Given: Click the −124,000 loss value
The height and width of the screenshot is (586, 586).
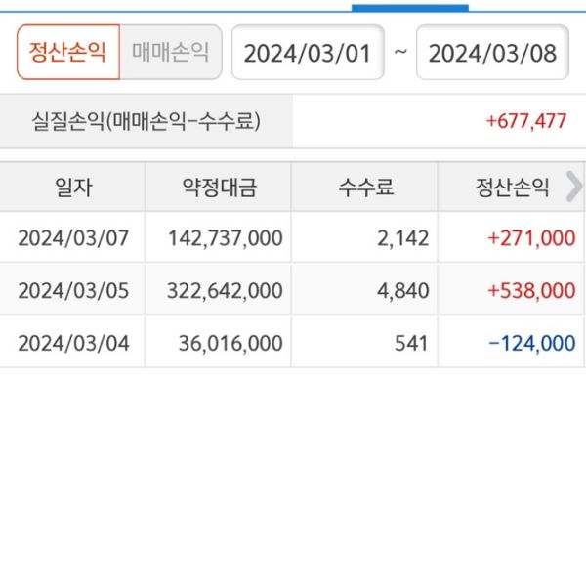Looking at the screenshot, I should [531, 343].
